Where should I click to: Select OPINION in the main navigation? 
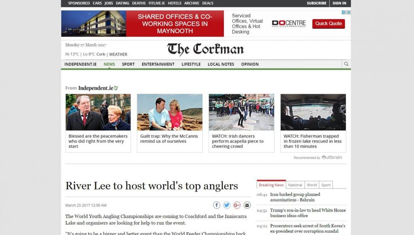click(250, 64)
